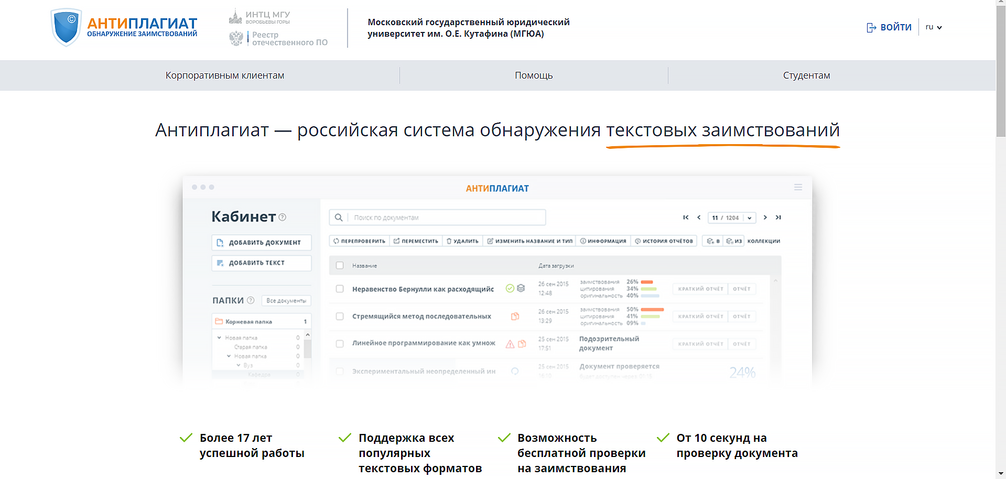Open the 11 / 1204 page dropdown
This screenshot has width=1006, height=479.
tap(732, 217)
